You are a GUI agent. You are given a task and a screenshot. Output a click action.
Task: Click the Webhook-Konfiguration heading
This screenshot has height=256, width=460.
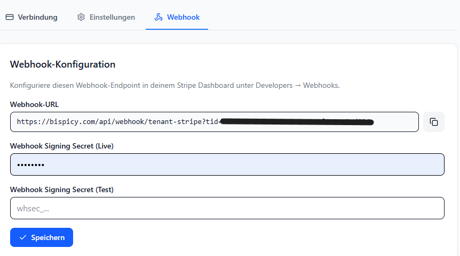(62, 64)
